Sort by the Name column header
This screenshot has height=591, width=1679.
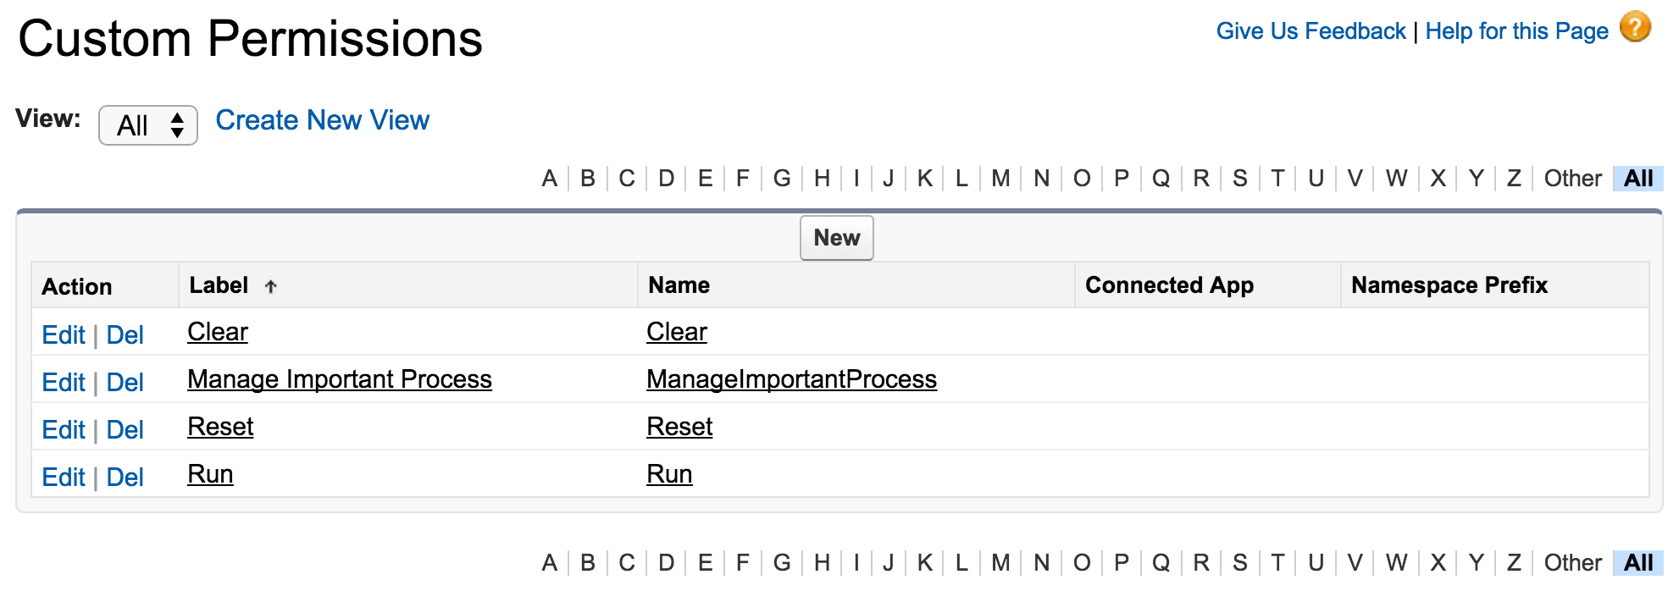(679, 285)
